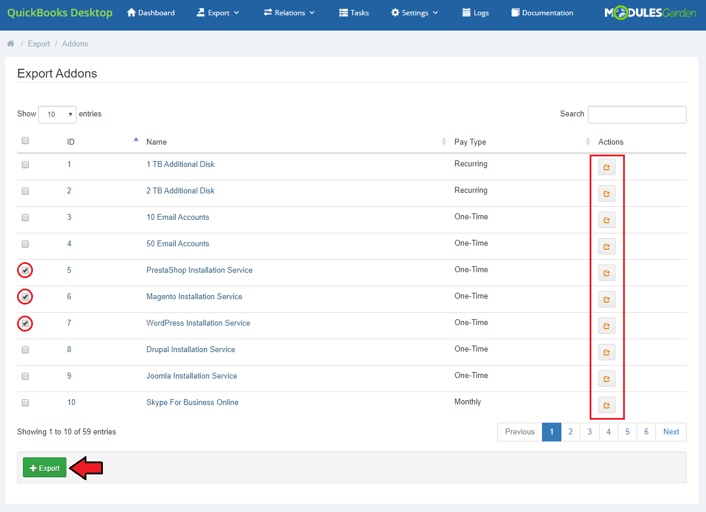Go to the Next page
Screen dimensions: 706x512
click(671, 431)
